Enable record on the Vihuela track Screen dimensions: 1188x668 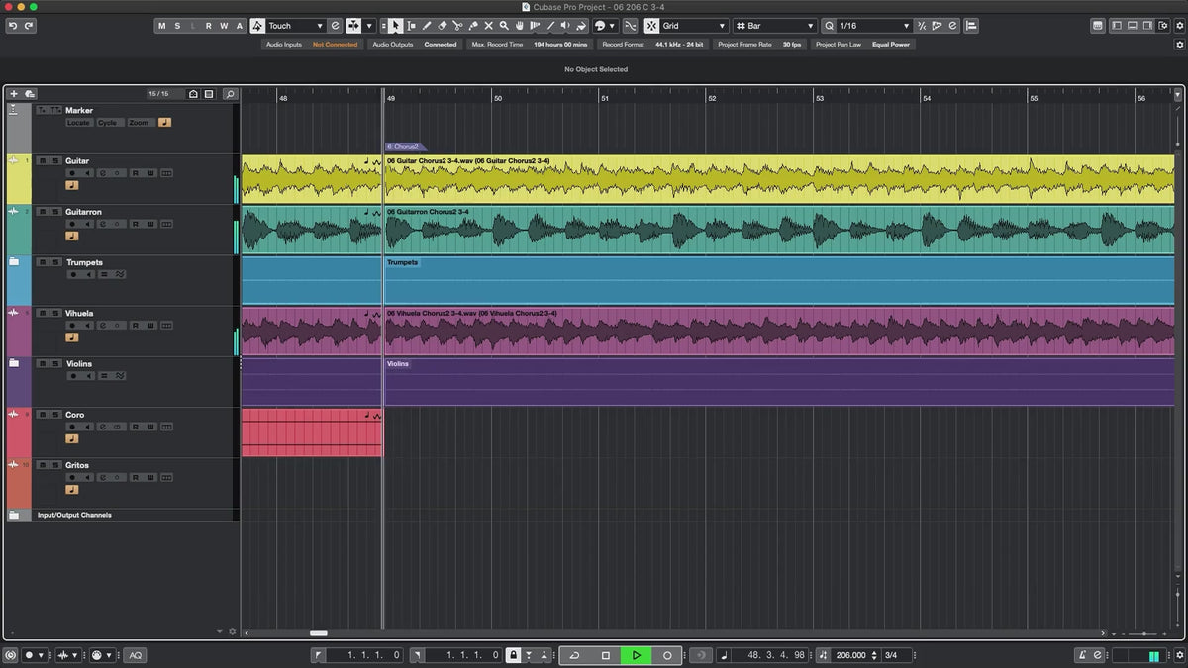coord(72,325)
